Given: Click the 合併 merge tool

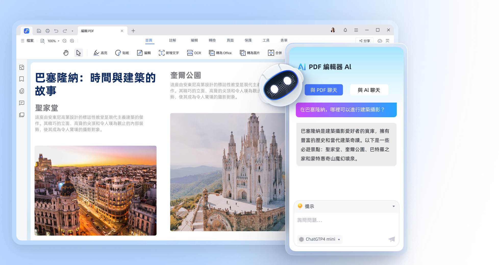Looking at the screenshot, I should [x=275, y=53].
